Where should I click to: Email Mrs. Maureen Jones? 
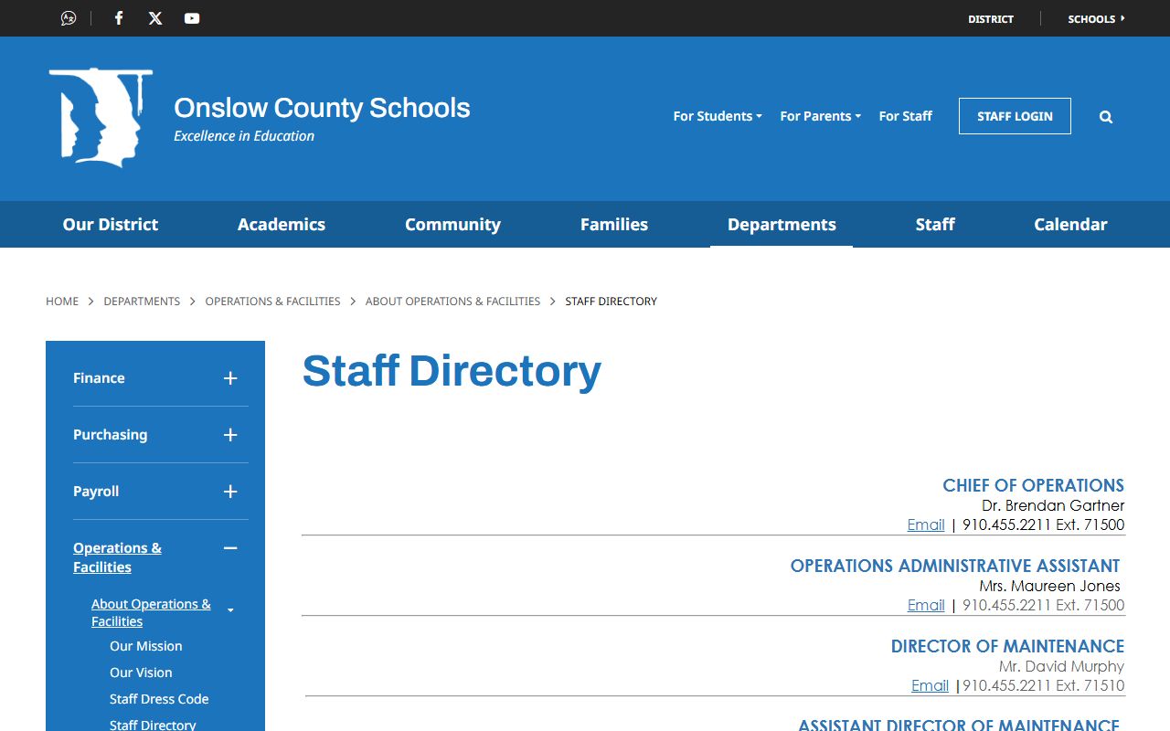(x=926, y=605)
